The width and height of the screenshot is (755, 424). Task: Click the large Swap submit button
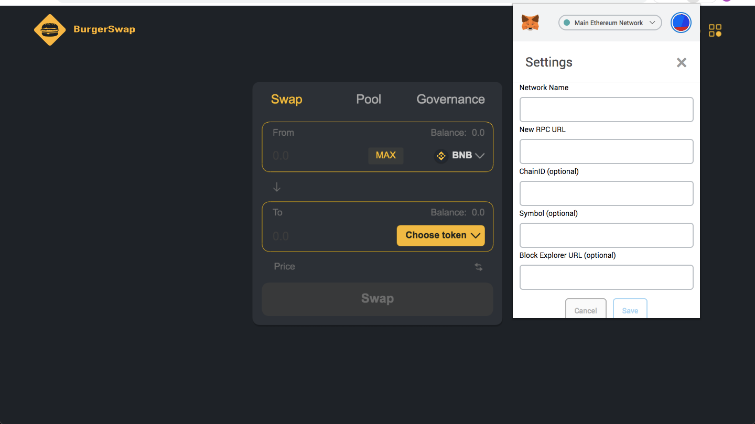click(377, 299)
